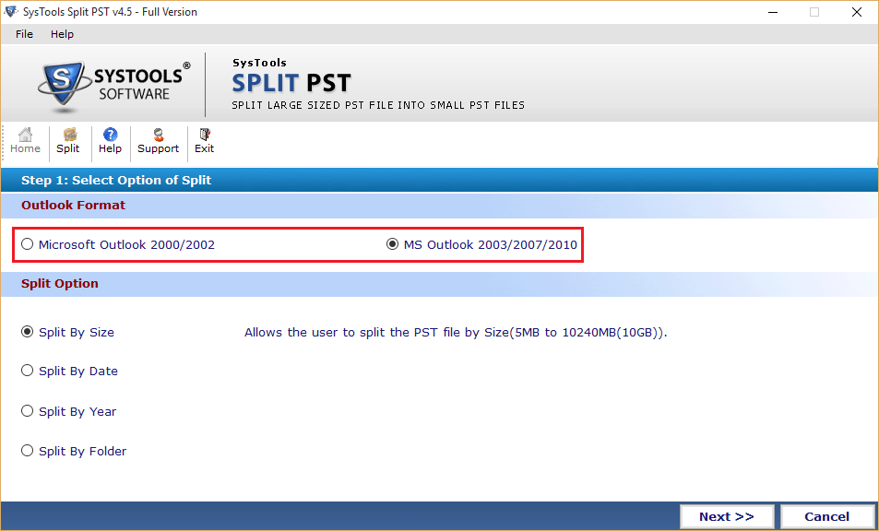Screen dimensions: 879x531
Task: Select Microsoft Outlook 2000/2002 format
Action: tap(118, 245)
